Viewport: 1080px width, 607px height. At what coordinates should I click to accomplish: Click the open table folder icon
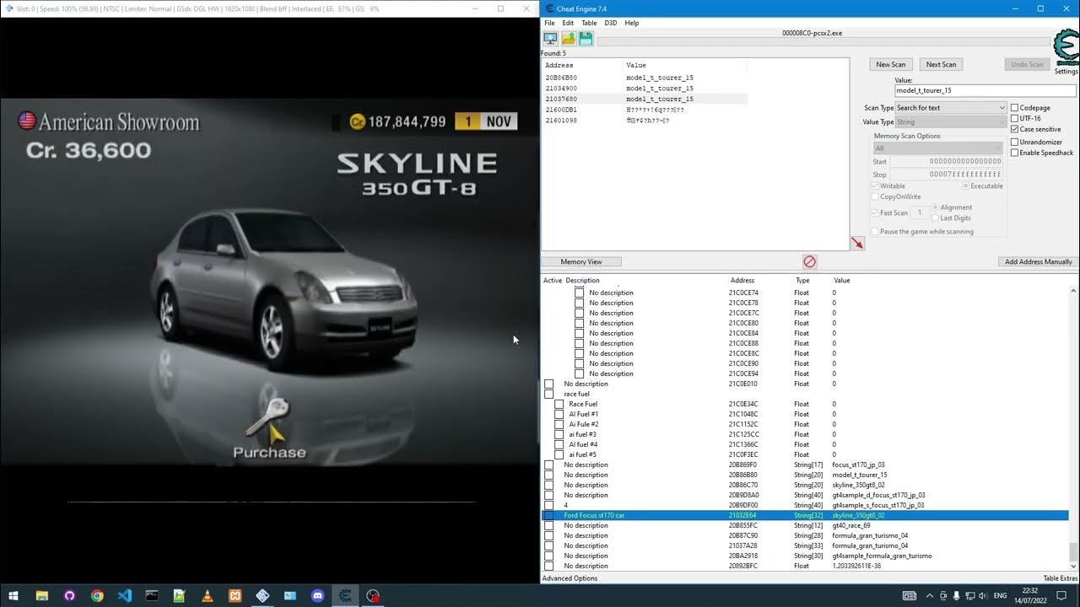[x=568, y=39]
